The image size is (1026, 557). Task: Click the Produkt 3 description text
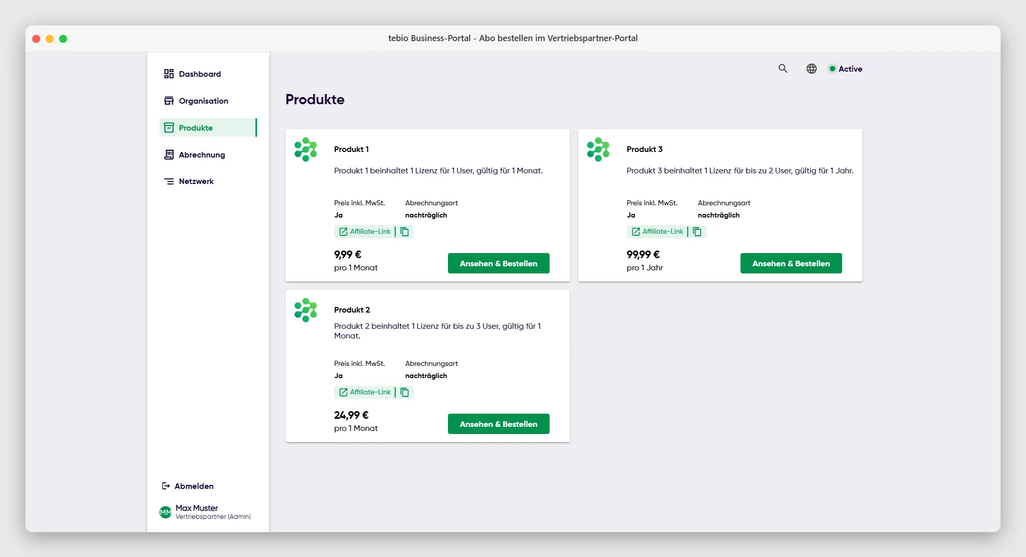(740, 170)
